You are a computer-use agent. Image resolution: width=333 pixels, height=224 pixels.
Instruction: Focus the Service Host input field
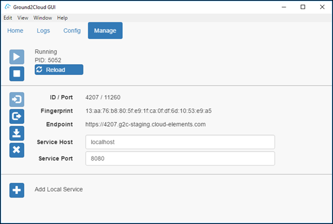pyautogui.click(x=180, y=142)
